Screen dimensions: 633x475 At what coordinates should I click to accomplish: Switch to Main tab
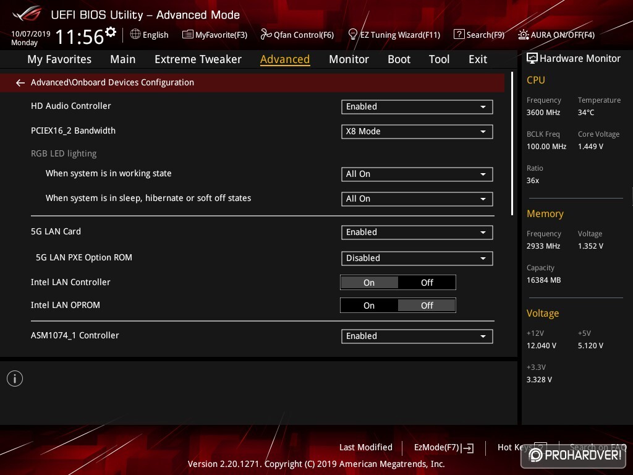(x=123, y=59)
